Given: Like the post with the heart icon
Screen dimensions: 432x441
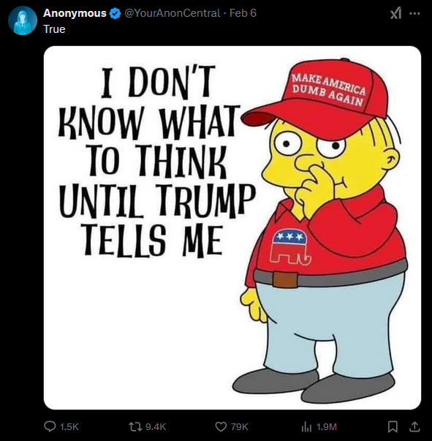Looking at the screenshot, I should tap(221, 426).
